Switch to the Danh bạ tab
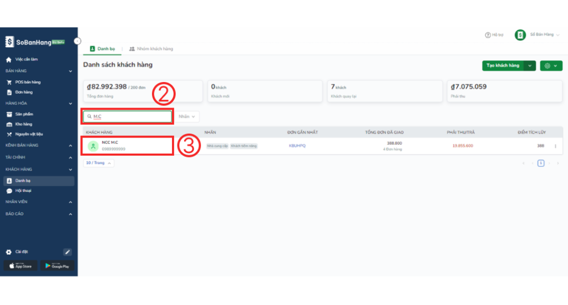The height and width of the screenshot is (305, 568). point(103,49)
